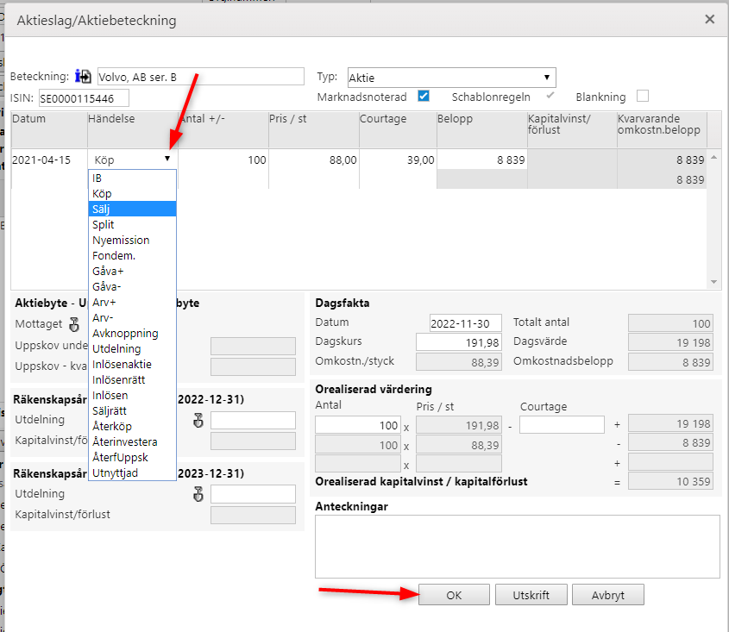Close the Aktieslag/Aktiebeteckning dialog
This screenshot has height=632, width=729.
coord(709,19)
